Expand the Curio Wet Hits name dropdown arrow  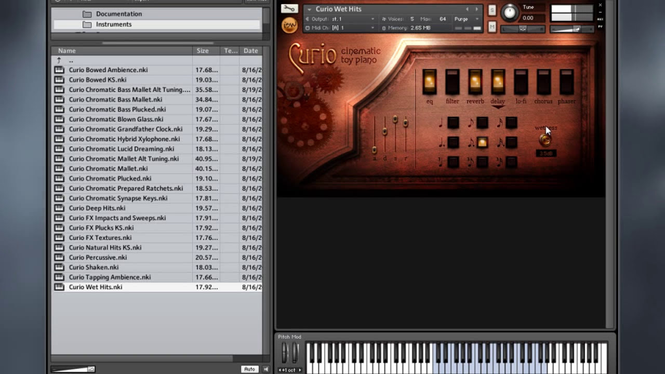coord(309,9)
